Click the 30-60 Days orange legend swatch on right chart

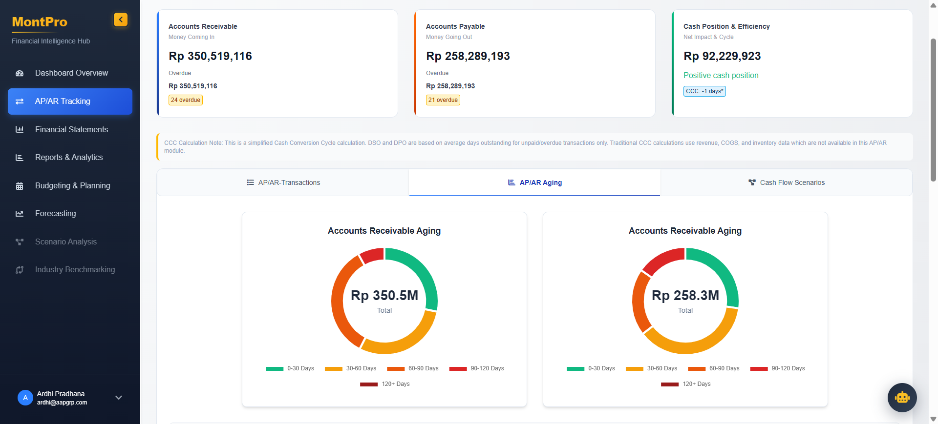(634, 369)
